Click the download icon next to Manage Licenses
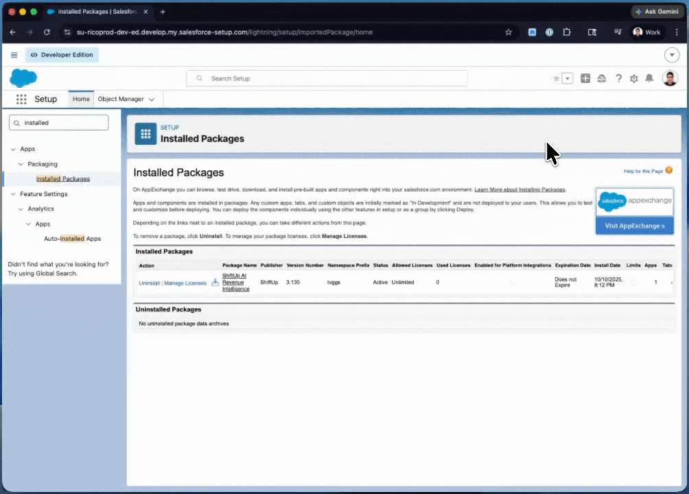Image resolution: width=689 pixels, height=494 pixels. (215, 282)
